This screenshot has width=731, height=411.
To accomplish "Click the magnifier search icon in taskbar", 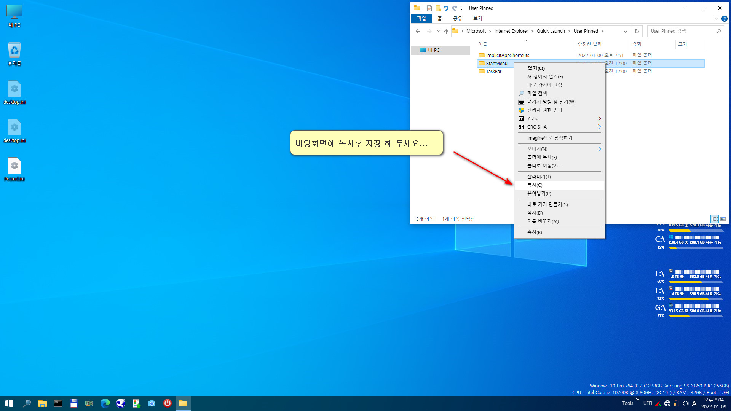I will click(27, 403).
